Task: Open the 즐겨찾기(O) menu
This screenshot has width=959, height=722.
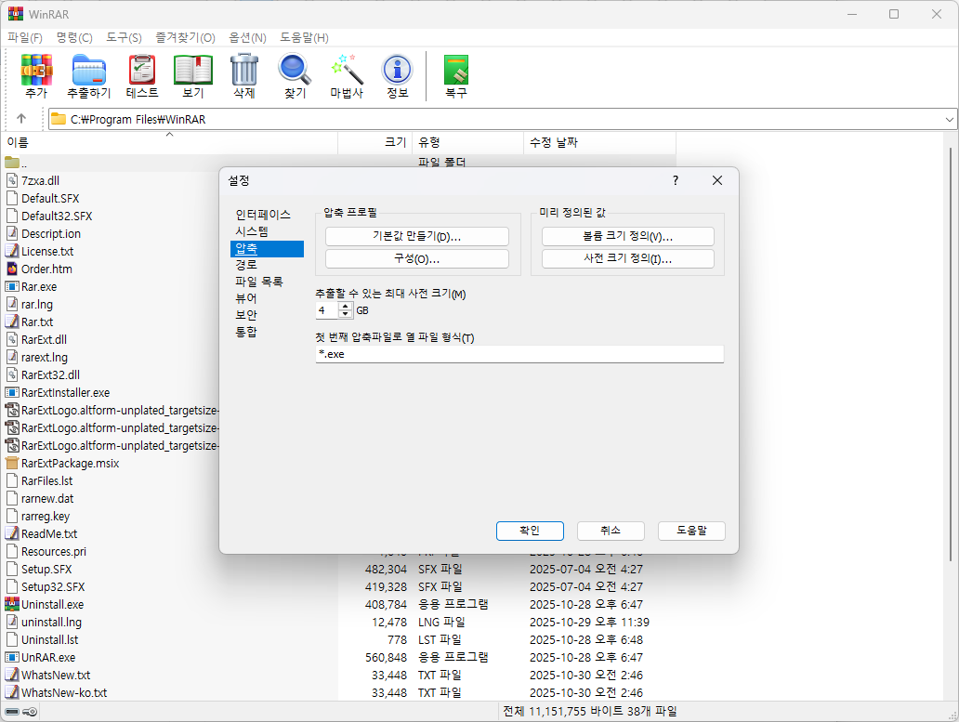Action: click(185, 38)
